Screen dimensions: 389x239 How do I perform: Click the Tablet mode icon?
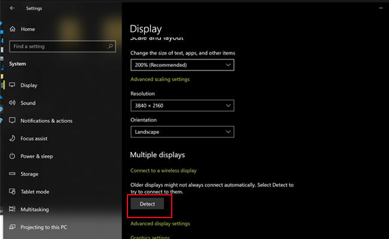click(x=12, y=191)
